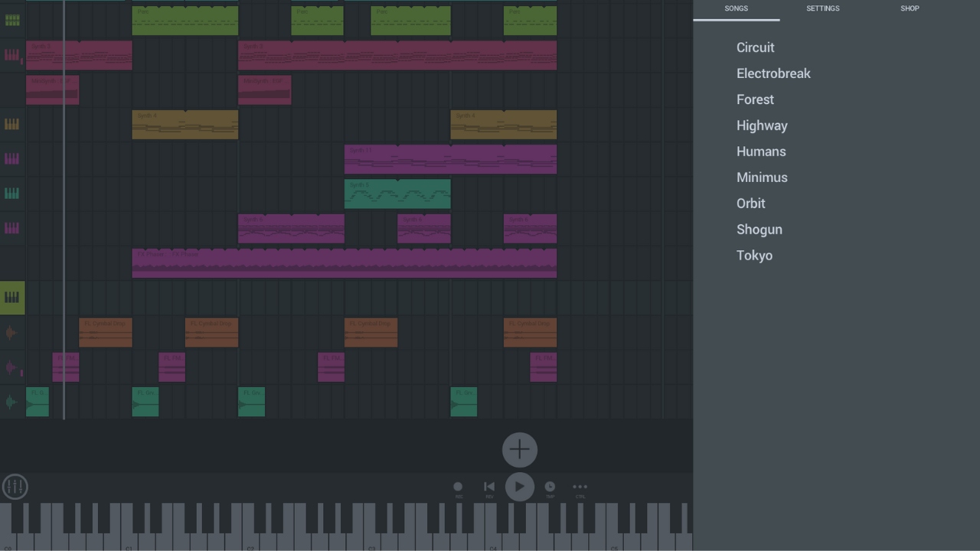Switch to the SONGS tab
This screenshot has width=980, height=551.
pyautogui.click(x=737, y=8)
